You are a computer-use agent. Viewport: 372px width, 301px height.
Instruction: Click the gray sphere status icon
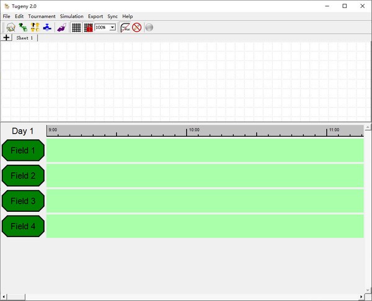coord(149,27)
